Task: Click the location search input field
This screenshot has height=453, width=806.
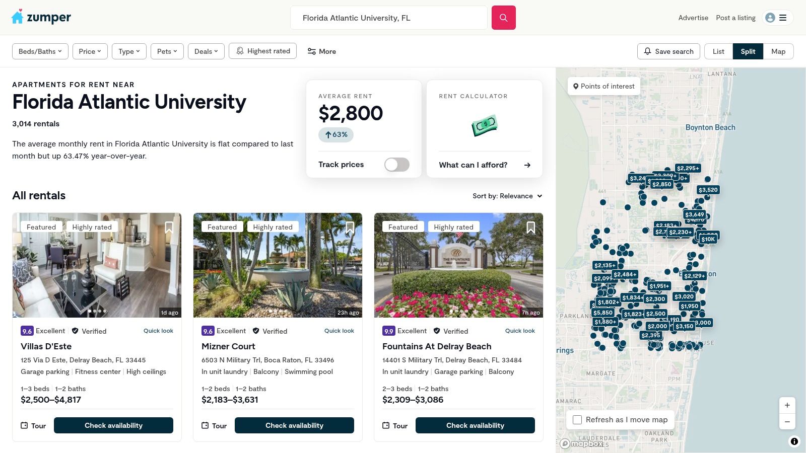Action: coord(389,18)
